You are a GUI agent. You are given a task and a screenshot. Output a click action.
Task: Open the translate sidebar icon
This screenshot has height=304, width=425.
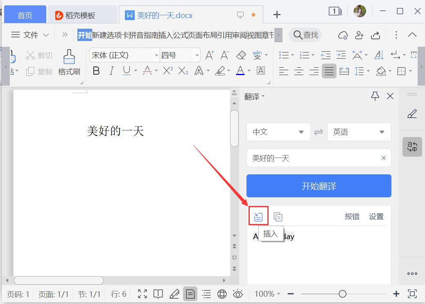412,147
